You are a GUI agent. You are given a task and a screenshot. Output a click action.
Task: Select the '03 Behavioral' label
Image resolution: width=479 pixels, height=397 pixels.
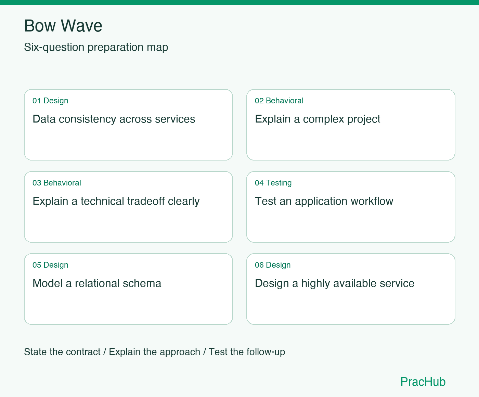[57, 183]
